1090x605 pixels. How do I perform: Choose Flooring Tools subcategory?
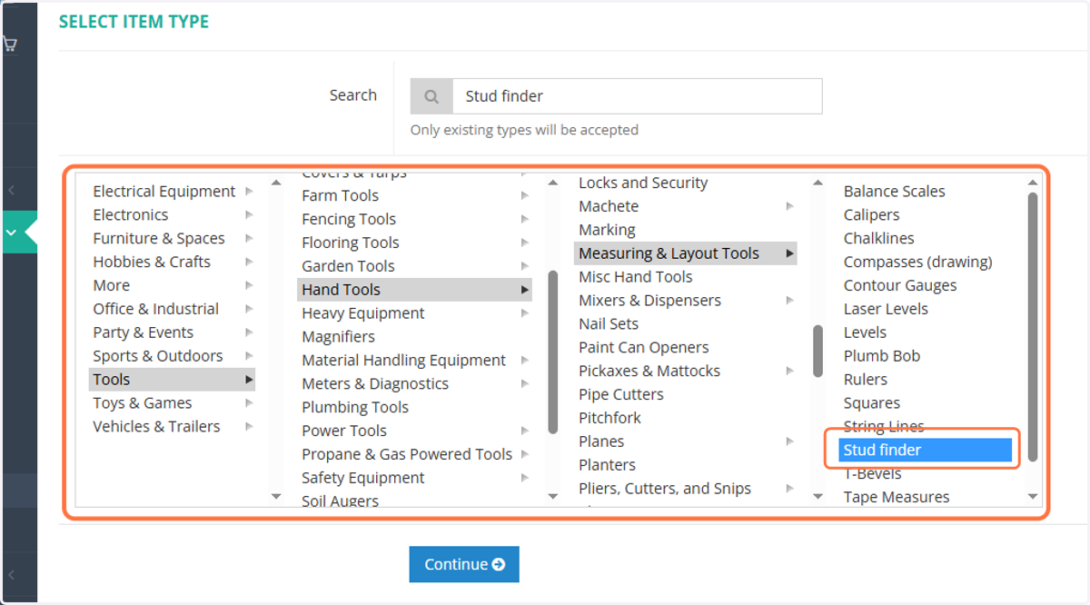[351, 243]
